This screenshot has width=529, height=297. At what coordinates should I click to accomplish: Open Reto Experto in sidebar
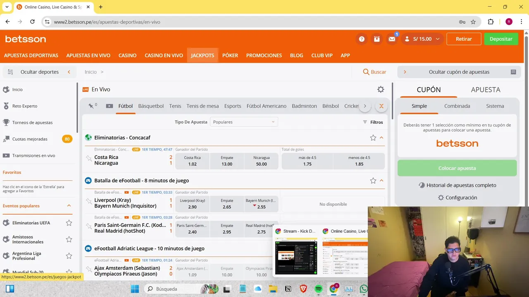(25, 106)
